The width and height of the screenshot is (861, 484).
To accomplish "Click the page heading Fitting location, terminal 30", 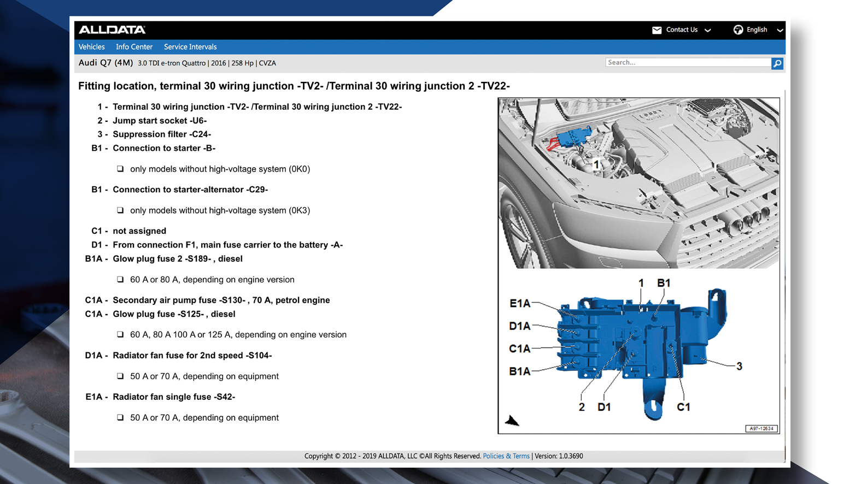I will point(294,86).
